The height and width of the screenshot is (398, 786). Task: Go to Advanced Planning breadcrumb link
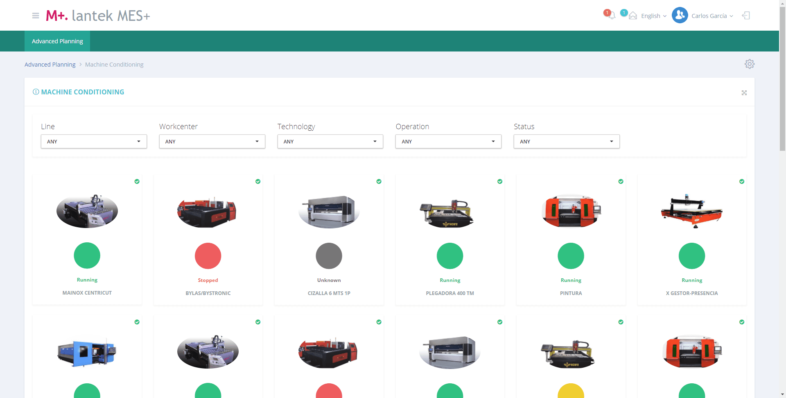50,65
